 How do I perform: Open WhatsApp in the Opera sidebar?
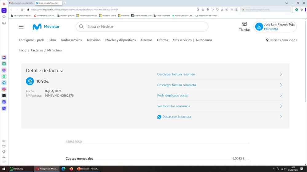(4, 77)
